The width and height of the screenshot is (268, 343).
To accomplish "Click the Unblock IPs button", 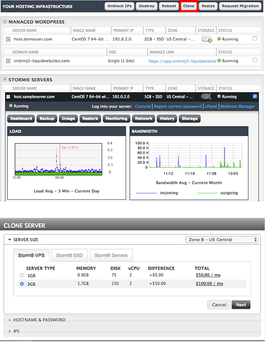I will pyautogui.click(x=120, y=6).
